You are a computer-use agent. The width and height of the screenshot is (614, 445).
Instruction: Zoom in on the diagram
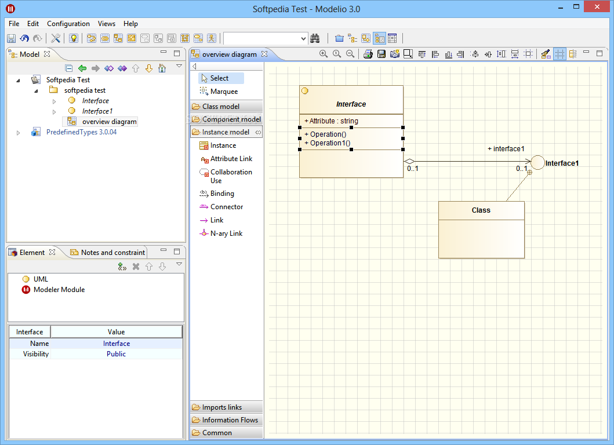click(324, 54)
